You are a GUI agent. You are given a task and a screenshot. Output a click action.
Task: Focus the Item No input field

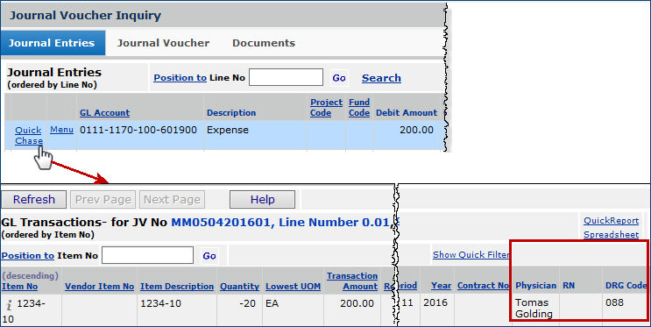(148, 255)
